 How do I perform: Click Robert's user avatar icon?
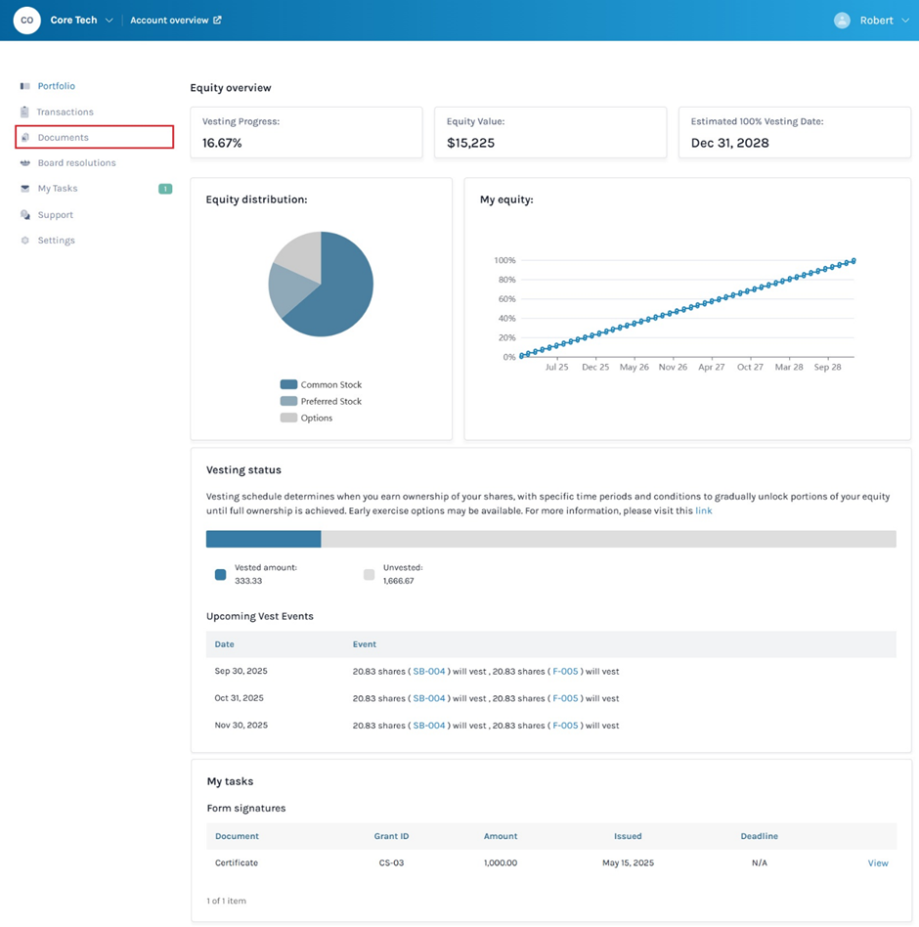coord(842,21)
